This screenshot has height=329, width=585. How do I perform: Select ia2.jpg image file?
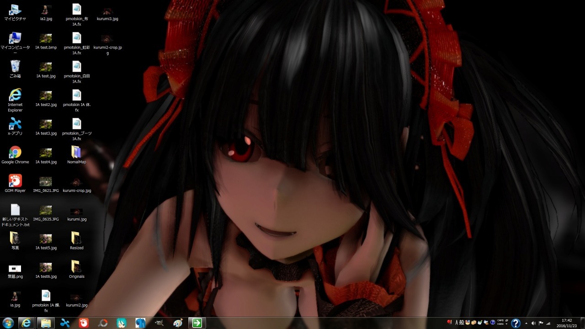pyautogui.click(x=46, y=13)
